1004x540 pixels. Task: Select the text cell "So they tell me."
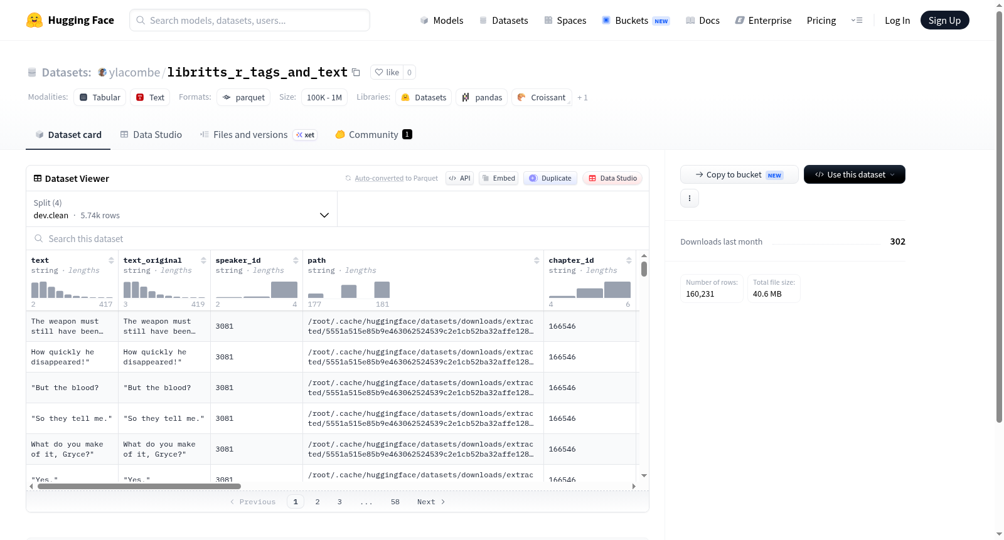[72, 418]
